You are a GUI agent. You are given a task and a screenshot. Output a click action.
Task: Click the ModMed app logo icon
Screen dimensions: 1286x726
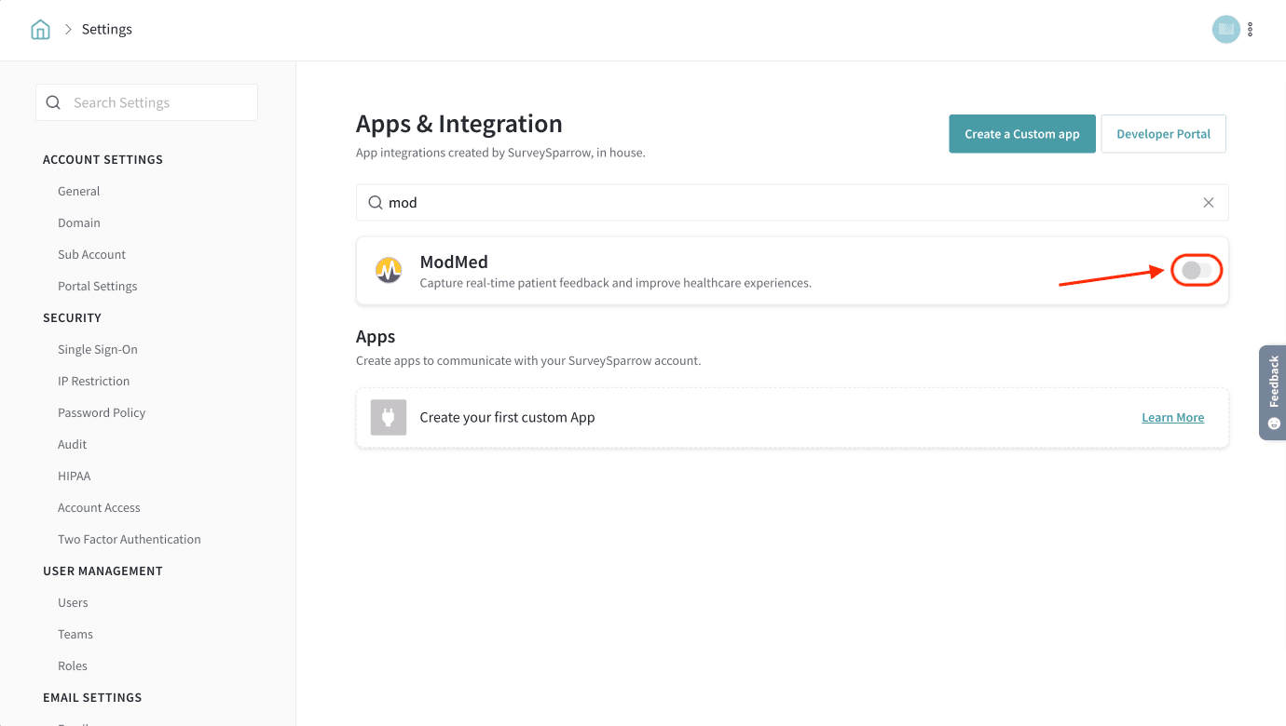coord(389,271)
